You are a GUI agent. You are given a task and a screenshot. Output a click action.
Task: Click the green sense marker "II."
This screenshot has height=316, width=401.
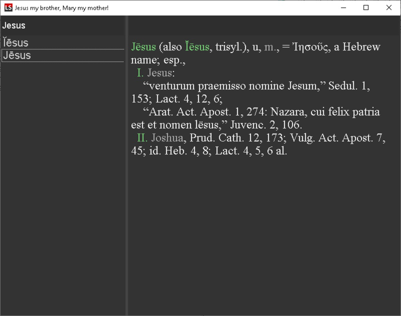[x=142, y=138]
